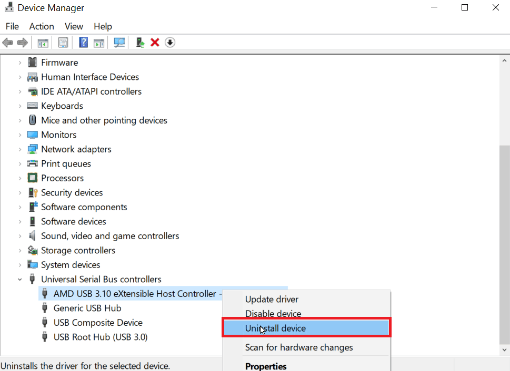The width and height of the screenshot is (510, 371).
Task: Collapse Universal Serial Bus controllers
Action: [20, 280]
